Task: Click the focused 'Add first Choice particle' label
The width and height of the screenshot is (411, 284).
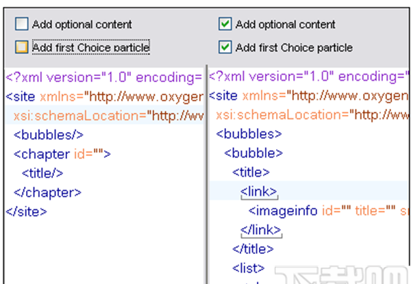Action: pyautogui.click(x=91, y=47)
